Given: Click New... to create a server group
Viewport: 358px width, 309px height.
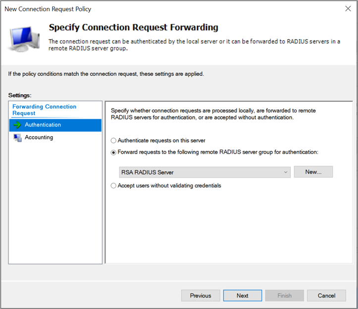Looking at the screenshot, I should click(313, 172).
